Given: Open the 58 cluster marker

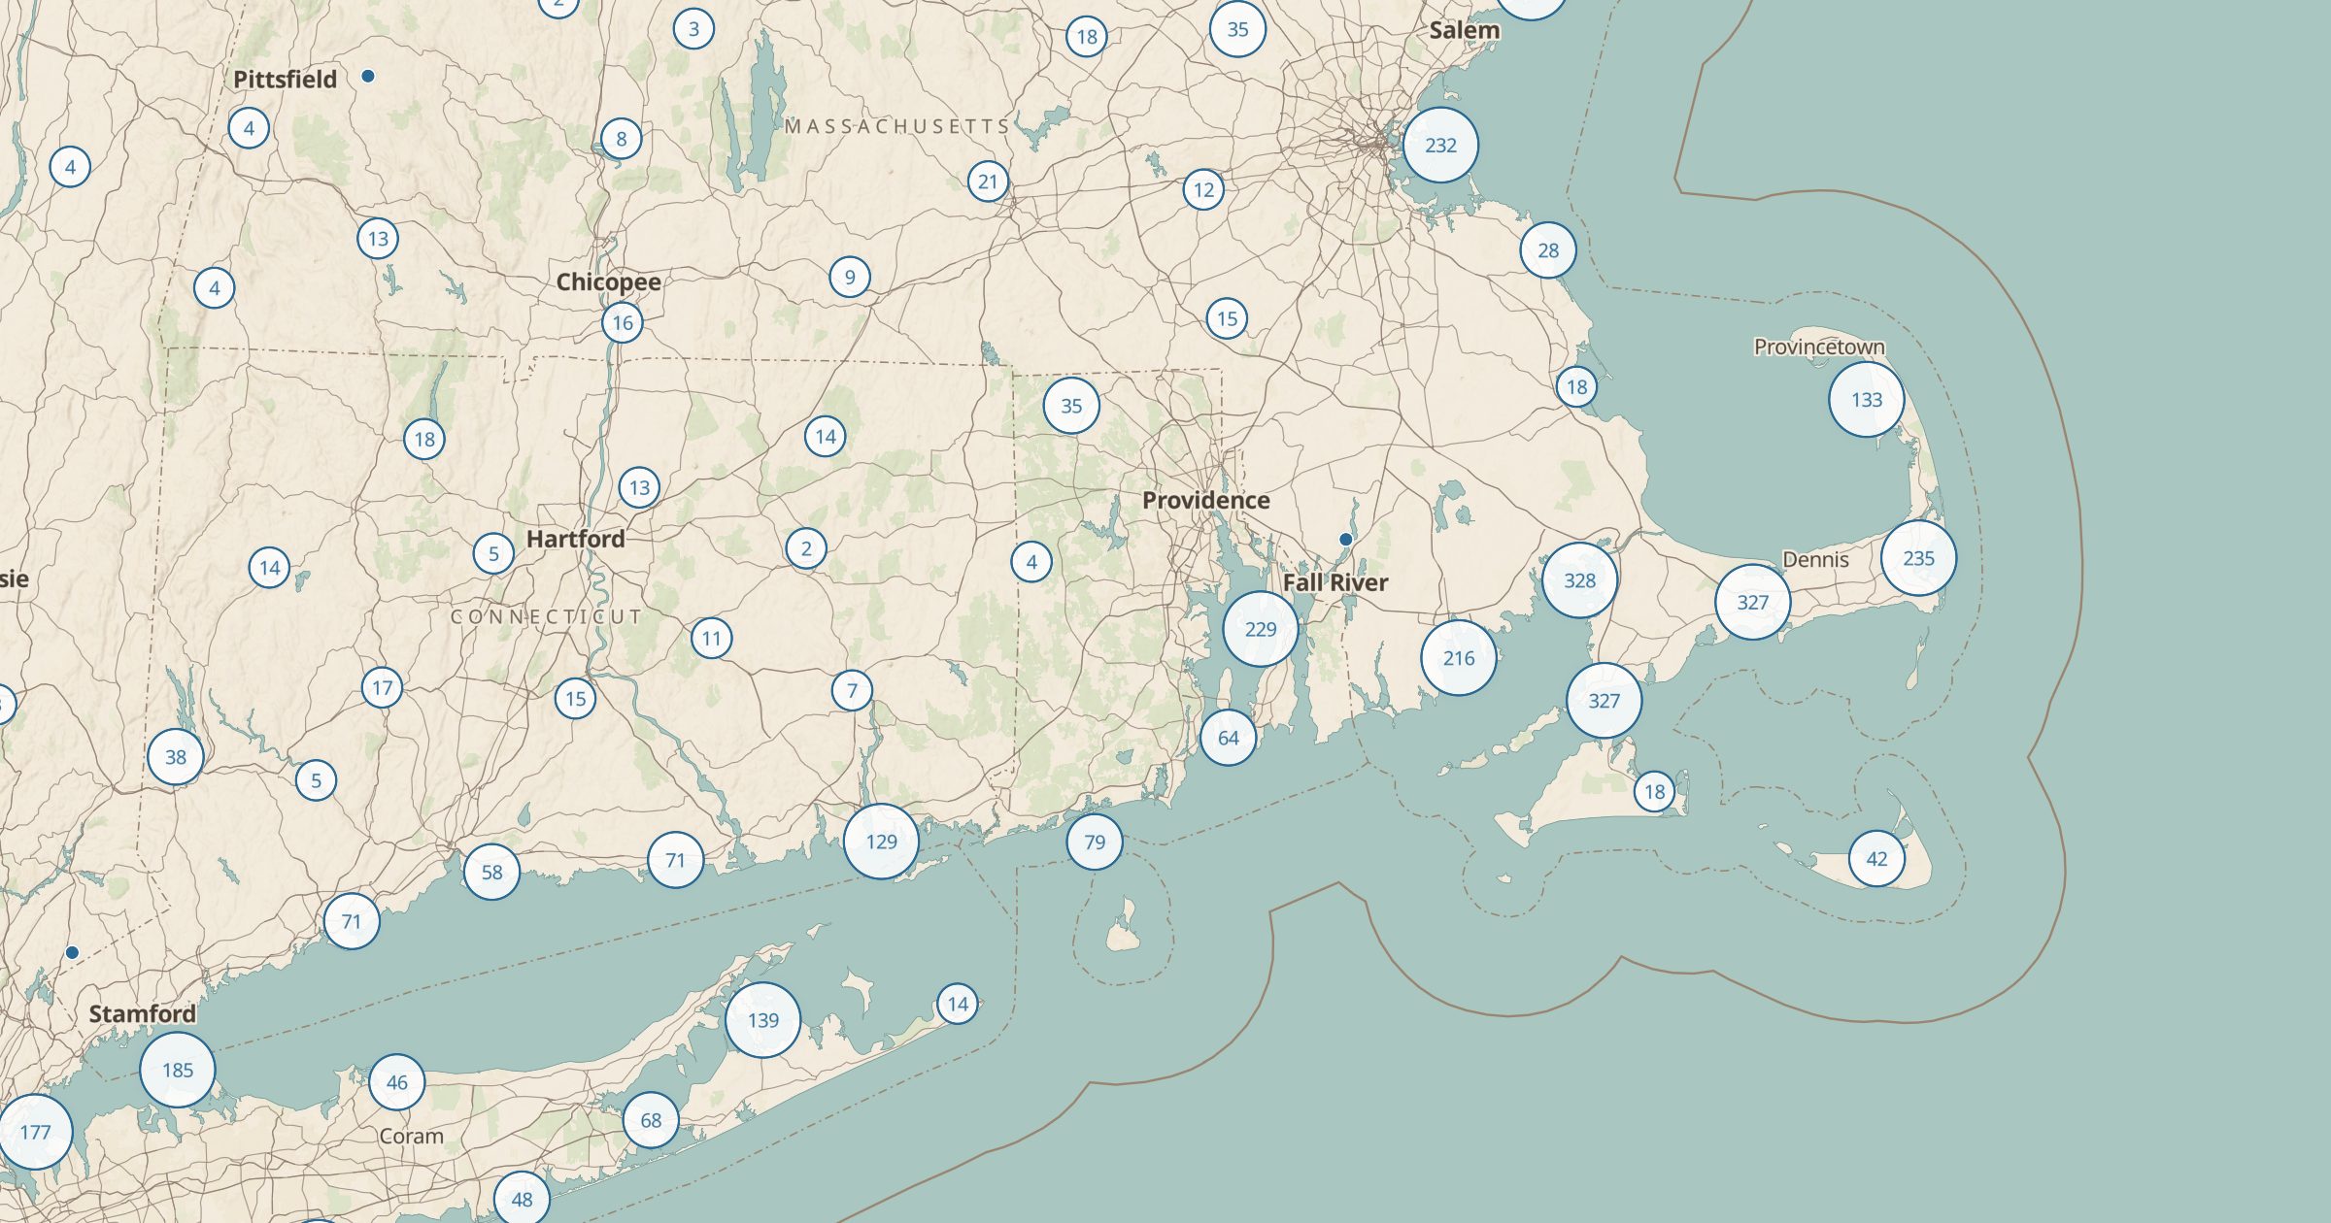Looking at the screenshot, I should pyautogui.click(x=491, y=872).
